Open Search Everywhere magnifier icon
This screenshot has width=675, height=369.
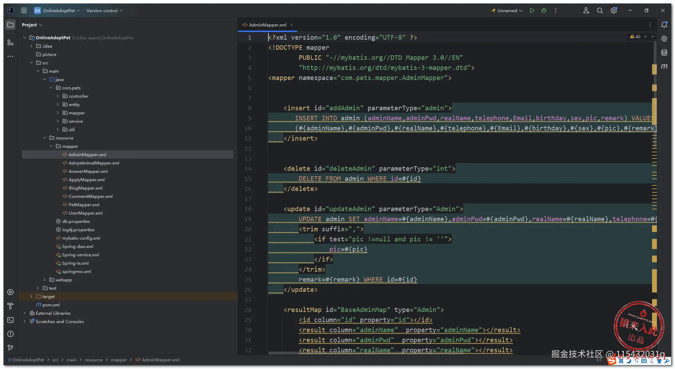pyautogui.click(x=600, y=10)
